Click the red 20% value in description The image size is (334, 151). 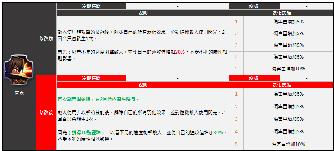(180, 52)
